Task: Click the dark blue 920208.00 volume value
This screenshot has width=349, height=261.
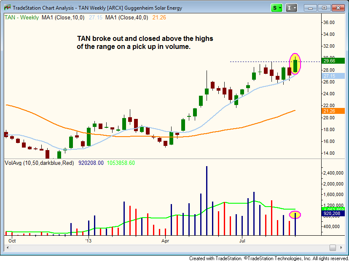Action: pos(91,163)
